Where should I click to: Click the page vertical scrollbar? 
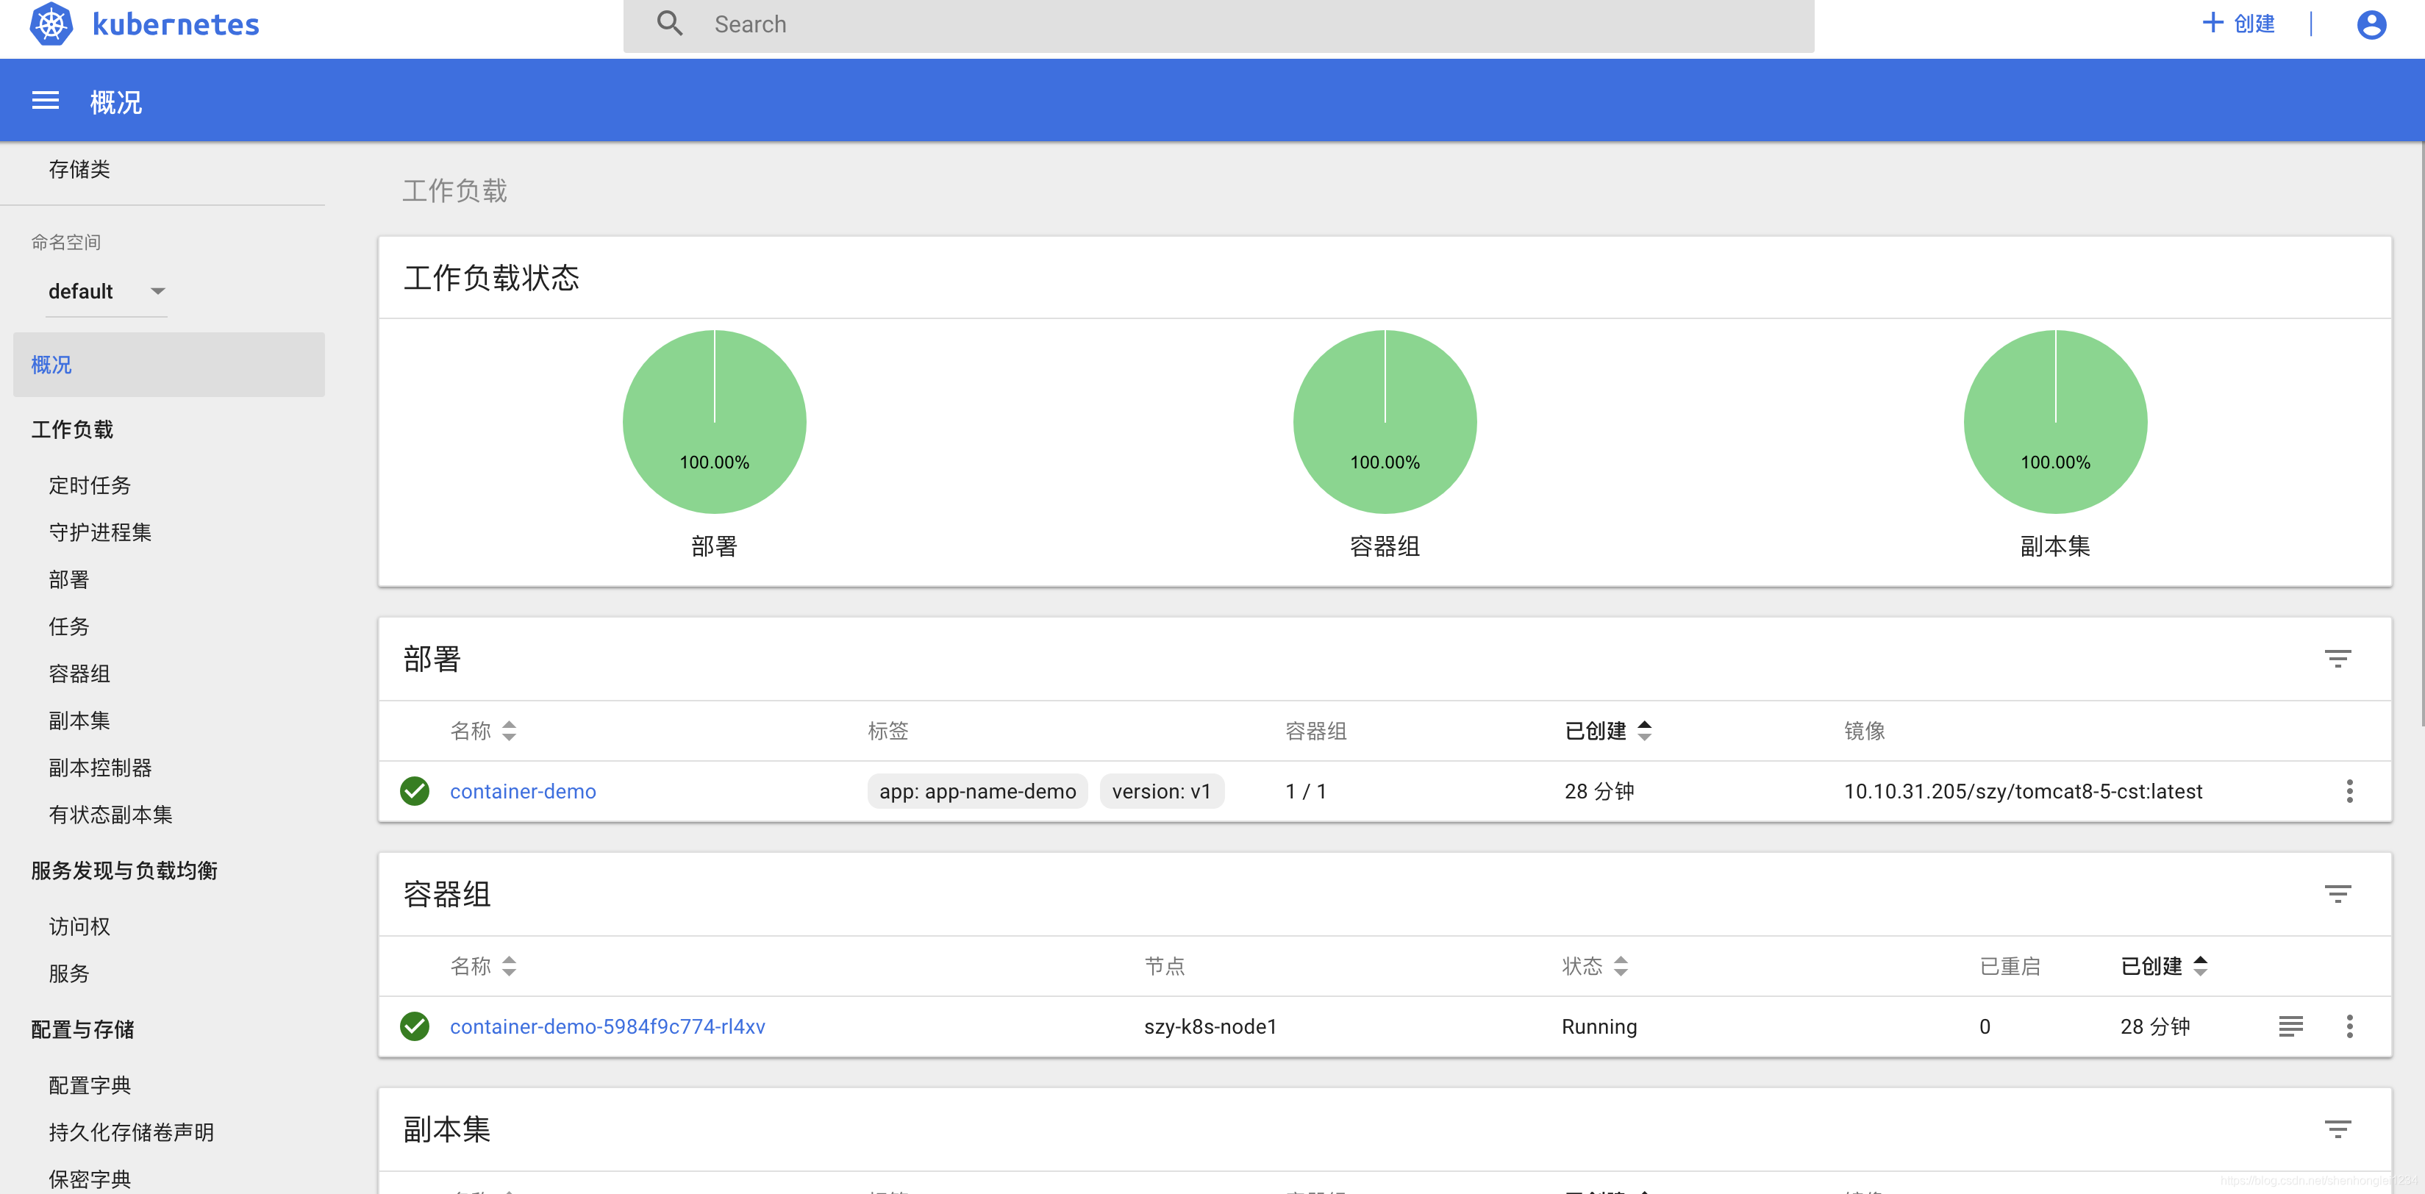2421,433
